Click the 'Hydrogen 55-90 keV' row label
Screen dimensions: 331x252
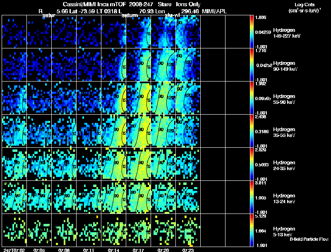click(284, 99)
